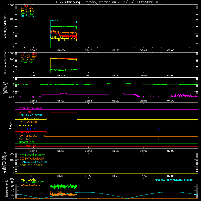The image size is (201, 201).
Task: Select the 0.3-0.8 MeV legend label
Action: (29, 57)
